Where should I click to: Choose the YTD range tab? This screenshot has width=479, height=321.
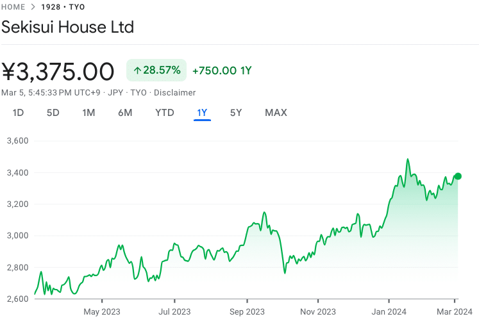164,113
